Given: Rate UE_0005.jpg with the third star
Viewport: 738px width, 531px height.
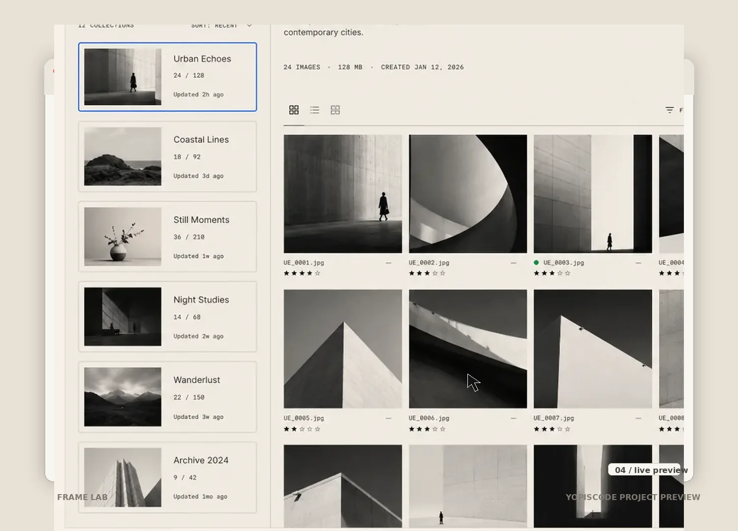Looking at the screenshot, I should tap(302, 429).
